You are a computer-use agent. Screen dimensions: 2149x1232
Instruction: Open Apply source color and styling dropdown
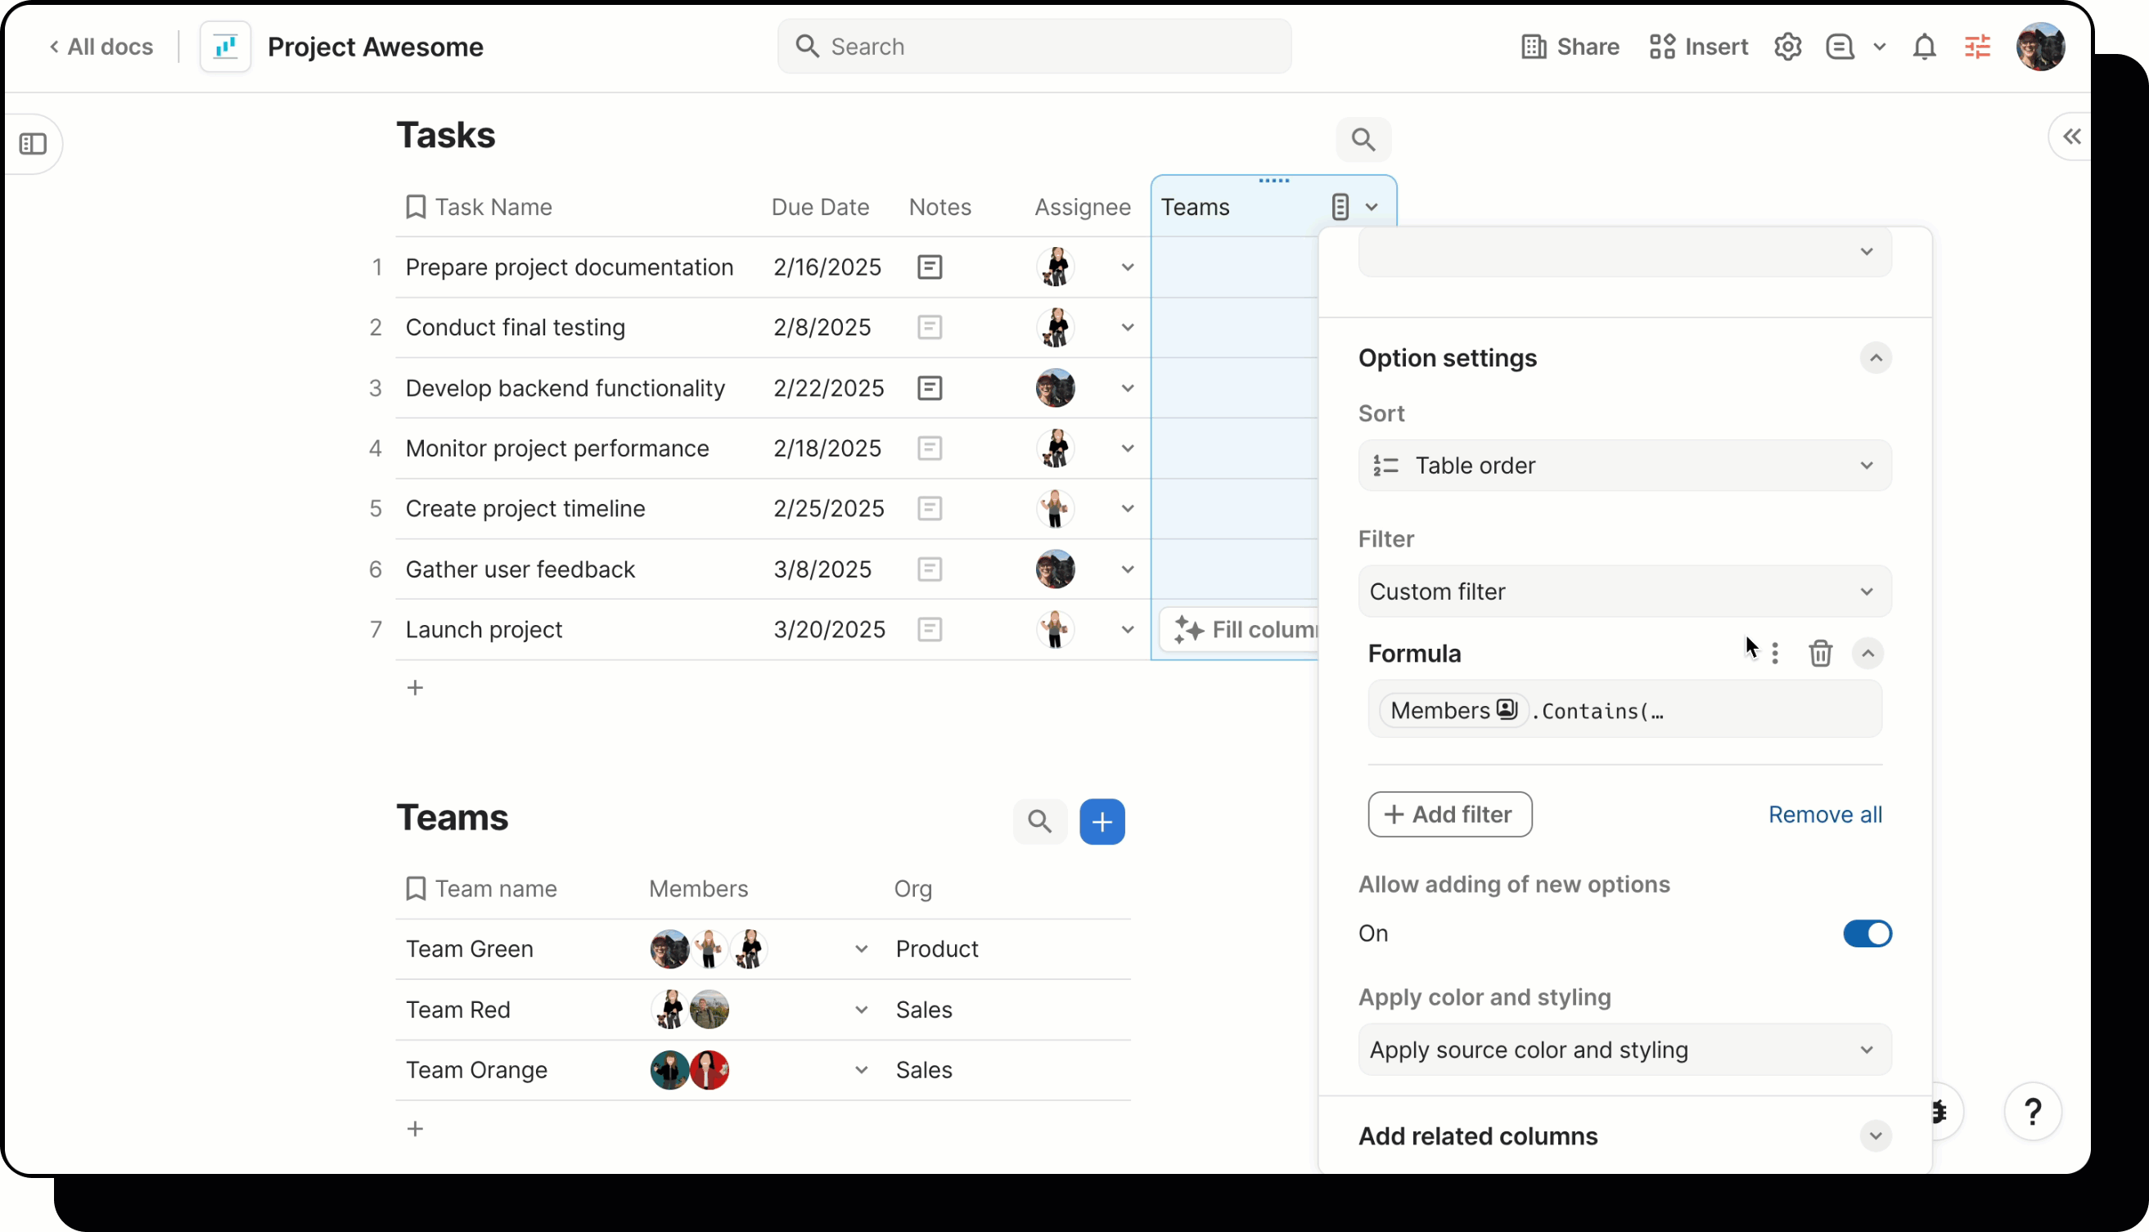pos(1624,1050)
